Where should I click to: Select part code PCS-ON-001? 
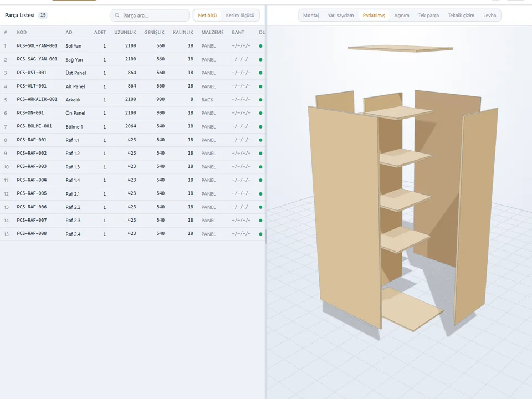[x=30, y=113]
